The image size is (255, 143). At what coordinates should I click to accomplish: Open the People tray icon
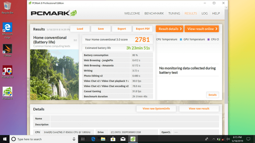tap(206, 139)
